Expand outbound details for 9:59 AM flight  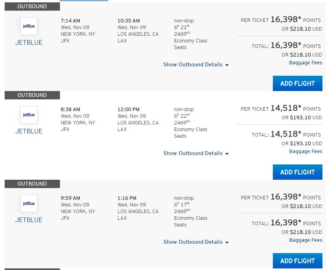[196, 242]
